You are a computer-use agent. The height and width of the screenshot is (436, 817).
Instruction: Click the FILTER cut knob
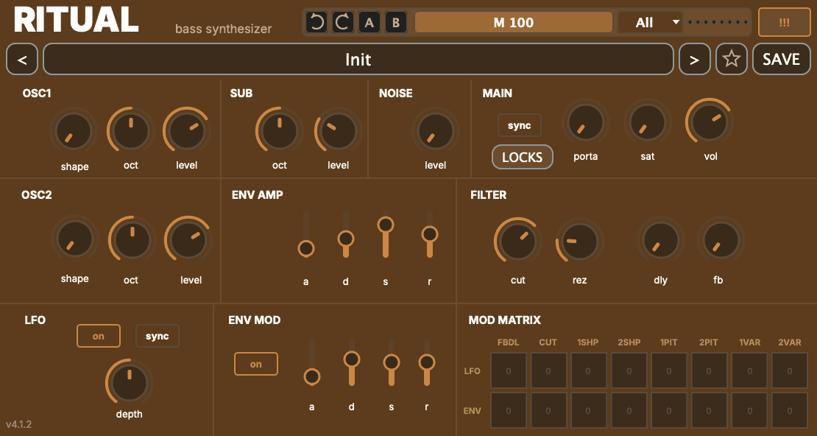[x=518, y=241]
